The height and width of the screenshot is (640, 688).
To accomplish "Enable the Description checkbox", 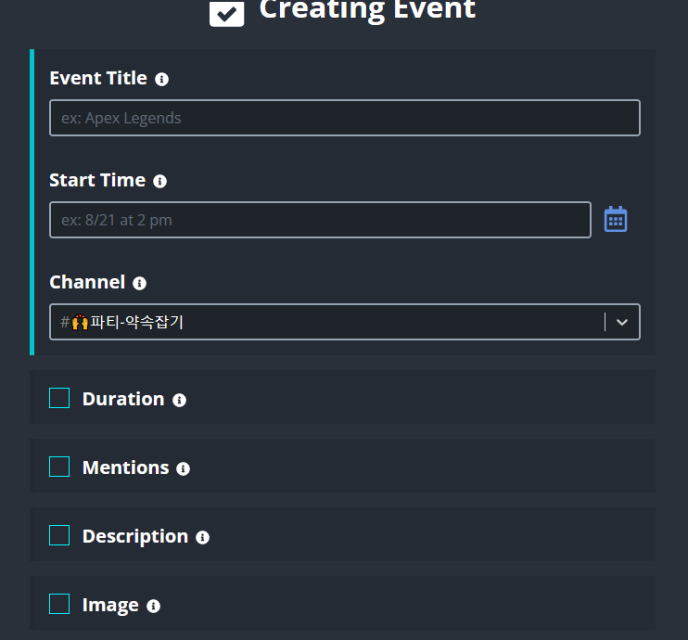I will coord(59,535).
